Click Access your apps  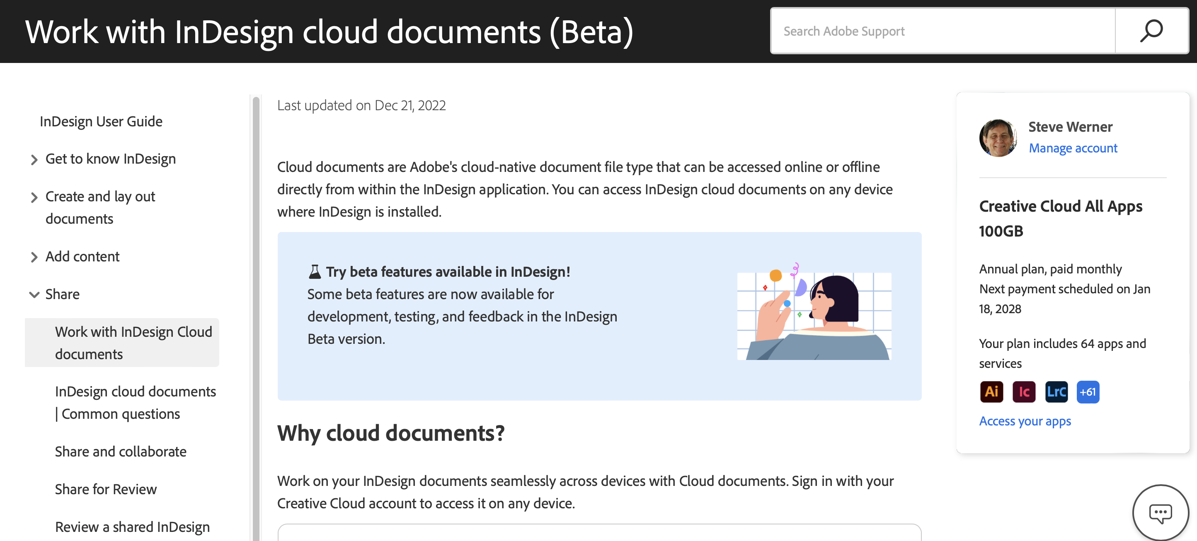(1025, 421)
